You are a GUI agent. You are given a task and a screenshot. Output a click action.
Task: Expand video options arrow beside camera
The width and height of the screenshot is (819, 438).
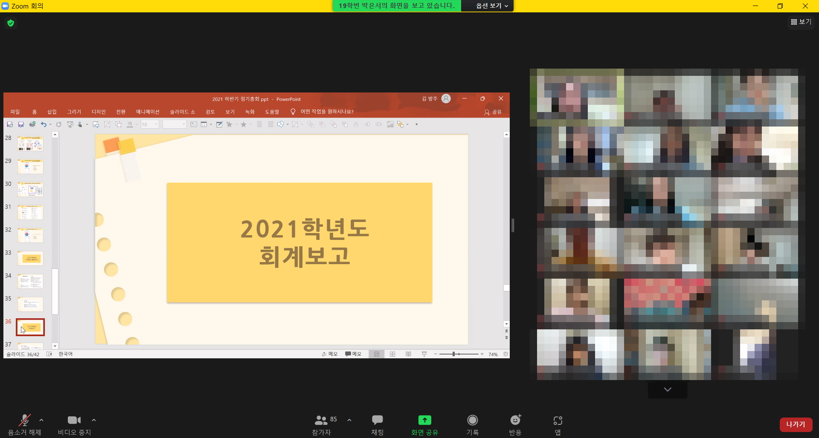[94, 420]
